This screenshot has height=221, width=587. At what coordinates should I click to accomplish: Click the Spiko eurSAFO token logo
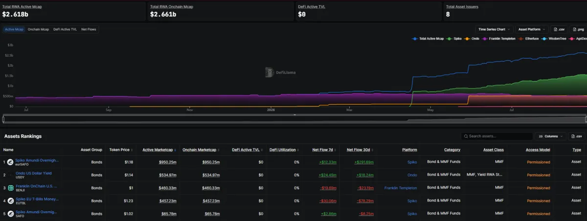pyautogui.click(x=10, y=162)
